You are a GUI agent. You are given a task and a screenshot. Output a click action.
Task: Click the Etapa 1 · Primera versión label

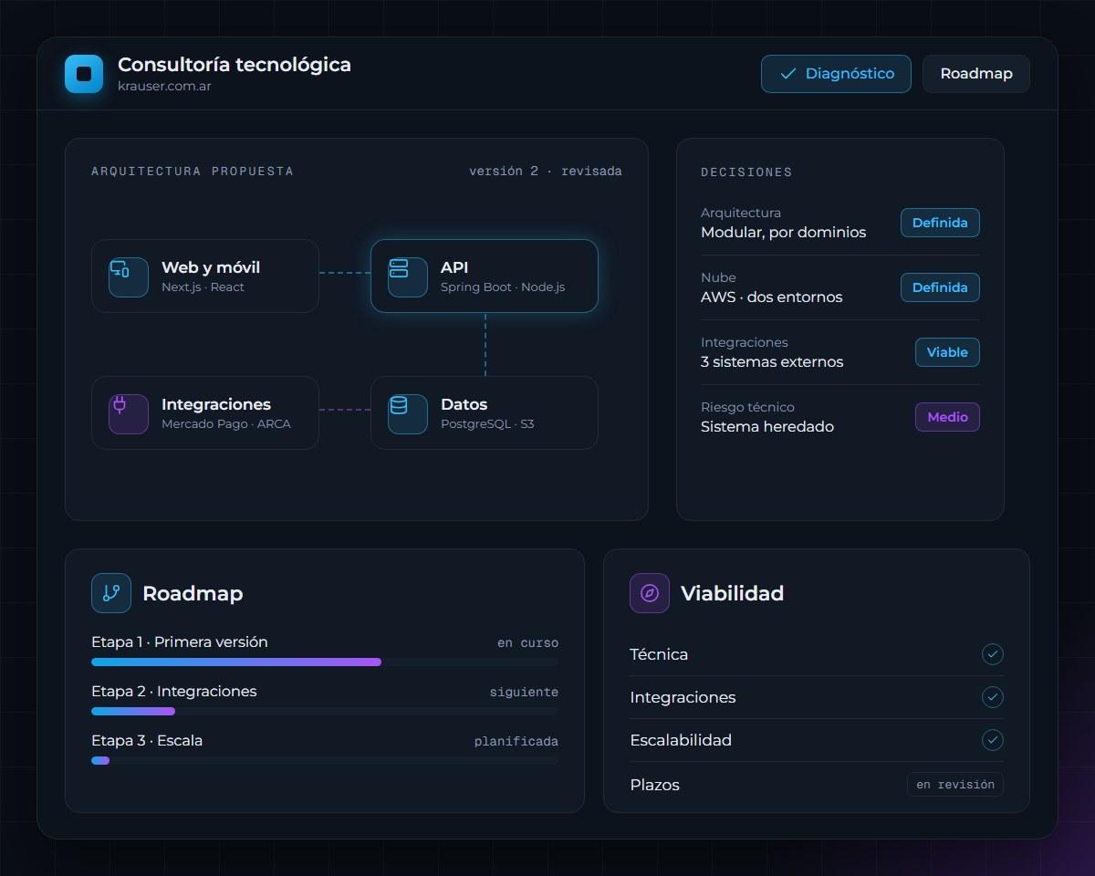coord(180,641)
